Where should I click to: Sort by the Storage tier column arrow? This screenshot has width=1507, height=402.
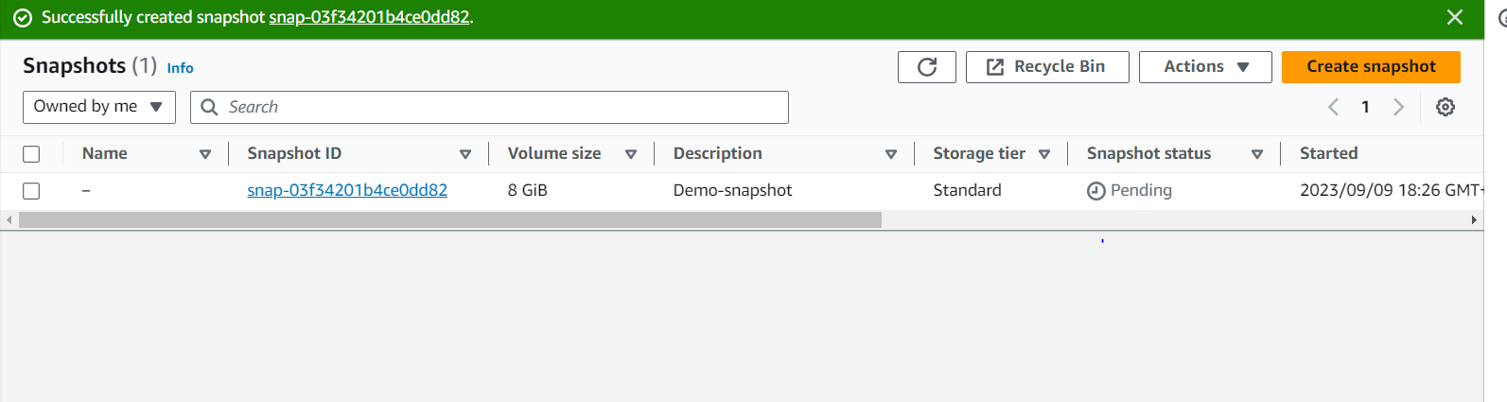[x=1044, y=154]
